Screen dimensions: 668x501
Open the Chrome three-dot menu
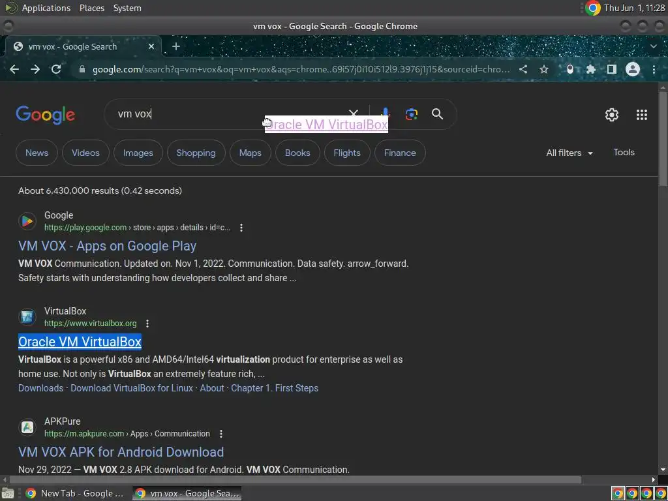[x=654, y=69]
